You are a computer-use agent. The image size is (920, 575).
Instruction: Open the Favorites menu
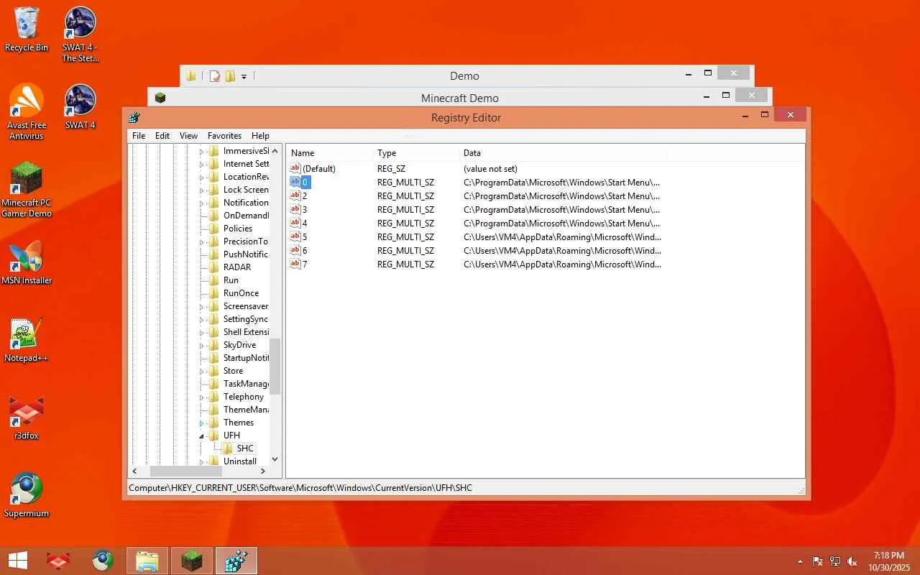(x=224, y=136)
